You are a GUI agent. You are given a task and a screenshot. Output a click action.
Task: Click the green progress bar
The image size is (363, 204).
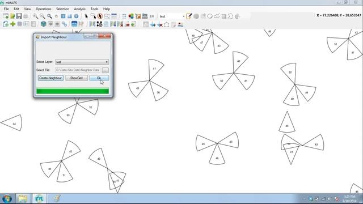point(73,91)
